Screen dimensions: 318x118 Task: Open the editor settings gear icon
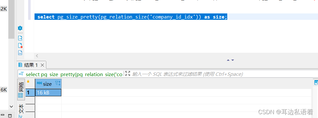[x=20, y=28]
